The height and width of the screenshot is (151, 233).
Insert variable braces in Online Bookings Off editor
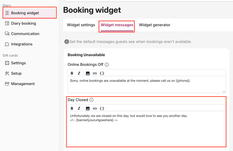[102, 73]
